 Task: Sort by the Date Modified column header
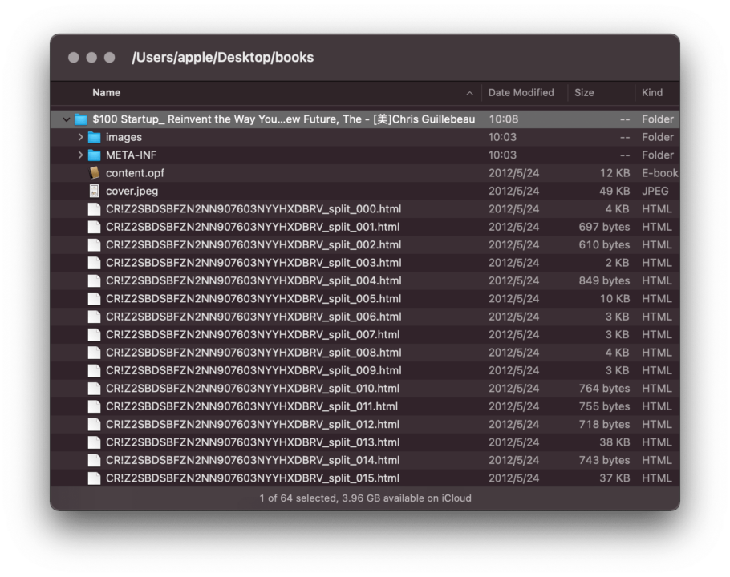point(521,92)
